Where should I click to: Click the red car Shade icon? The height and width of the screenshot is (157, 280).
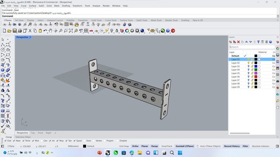point(91,31)
